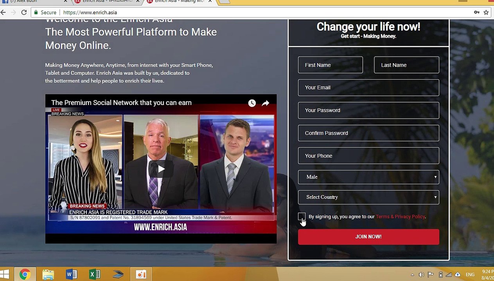This screenshot has height=281, width=494.
Task: Show hidden system tray icons
Action: (412, 275)
